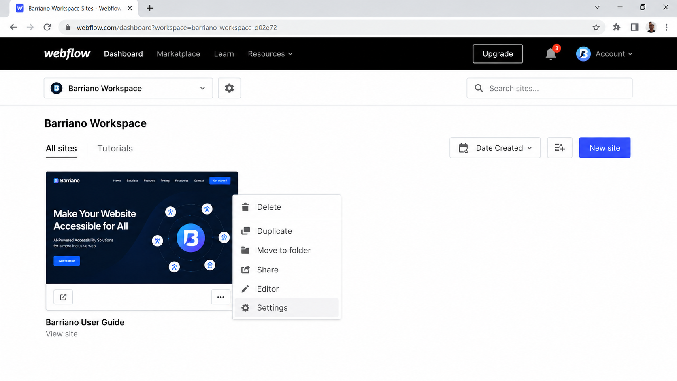Toggle the browser side panel icon
The height and width of the screenshot is (381, 677).
click(634, 28)
